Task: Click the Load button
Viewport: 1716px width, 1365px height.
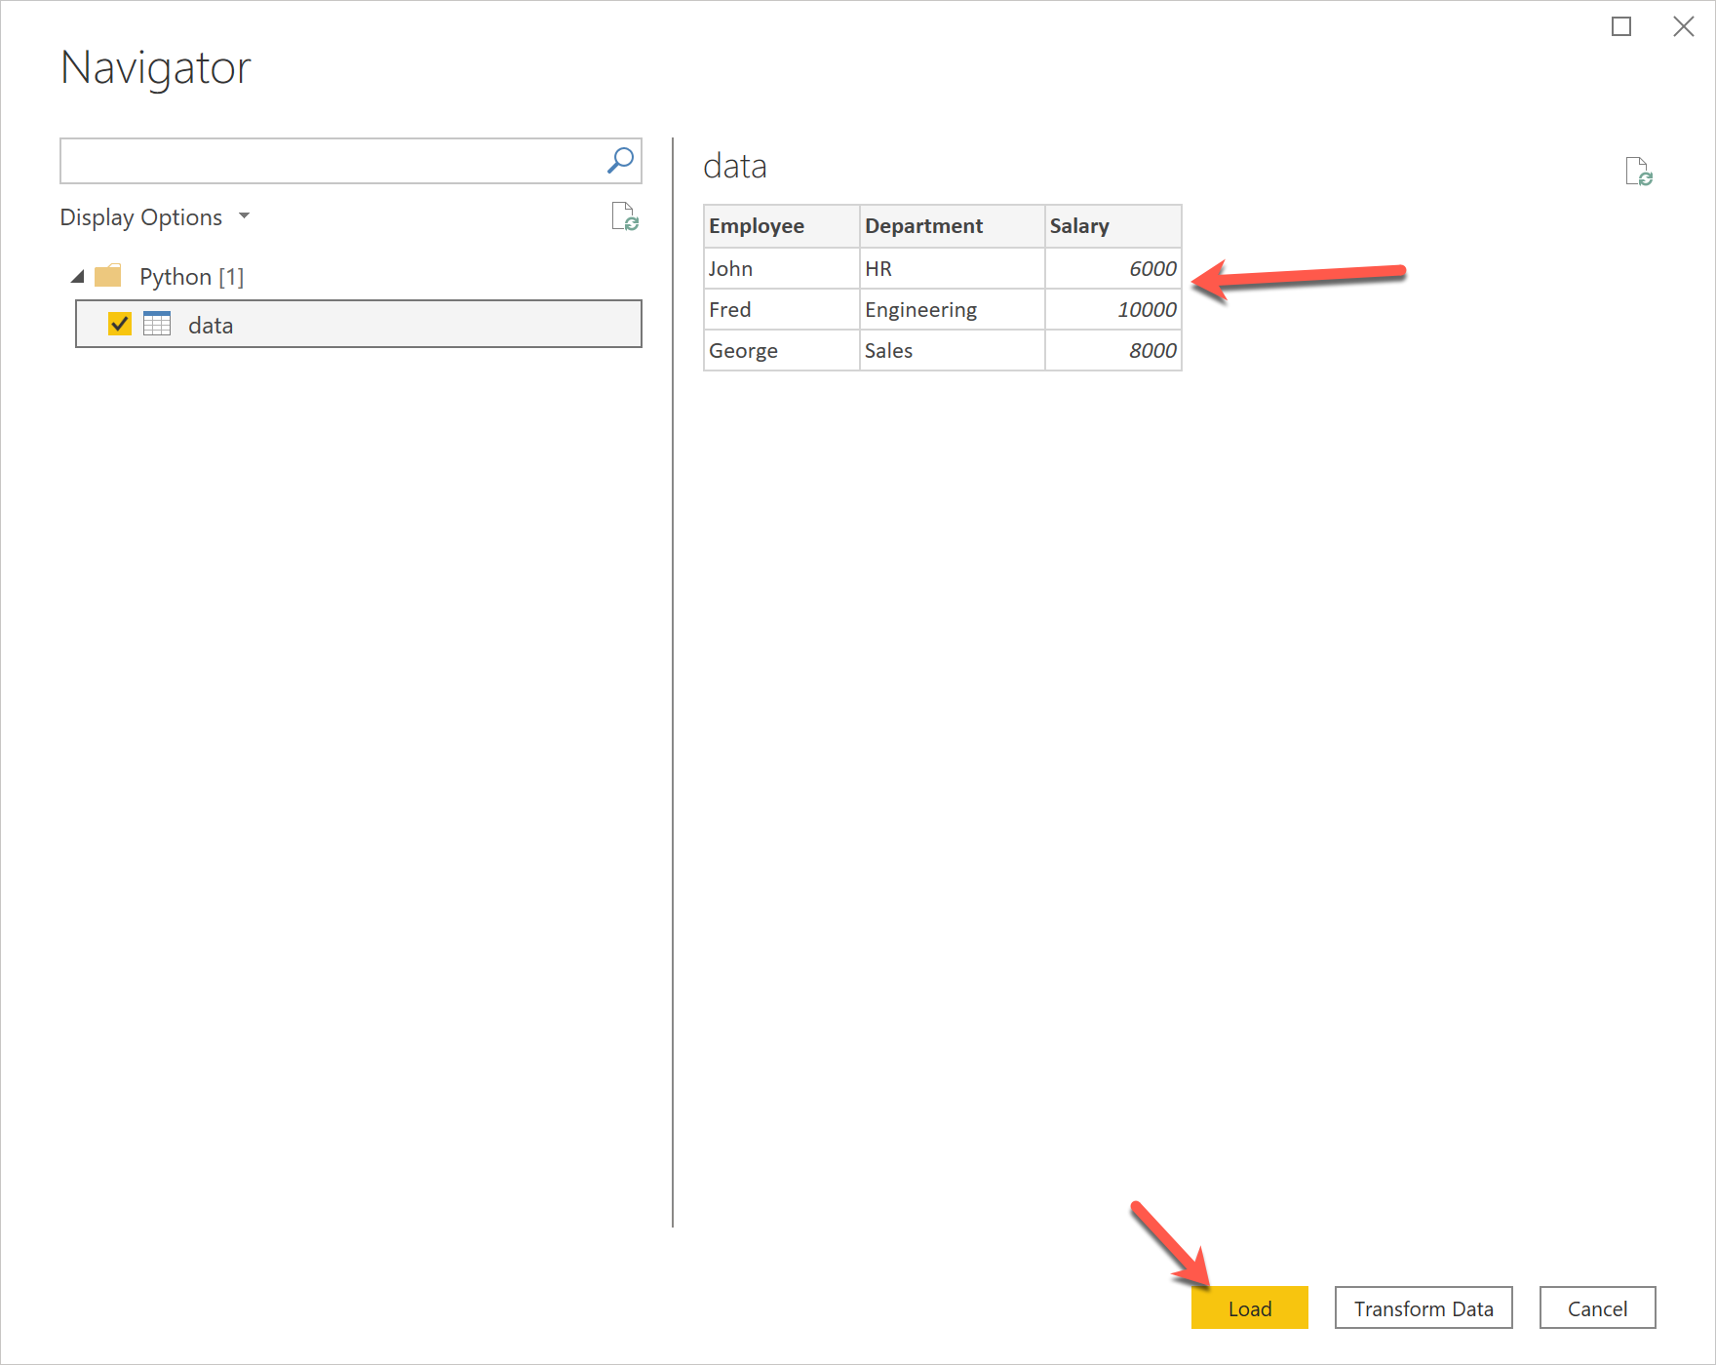Action: 1249,1308
